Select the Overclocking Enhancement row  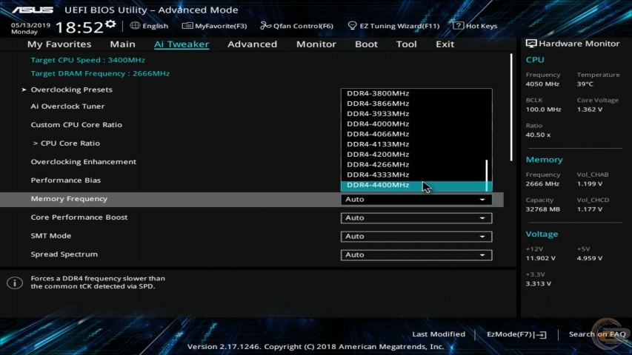pos(84,162)
